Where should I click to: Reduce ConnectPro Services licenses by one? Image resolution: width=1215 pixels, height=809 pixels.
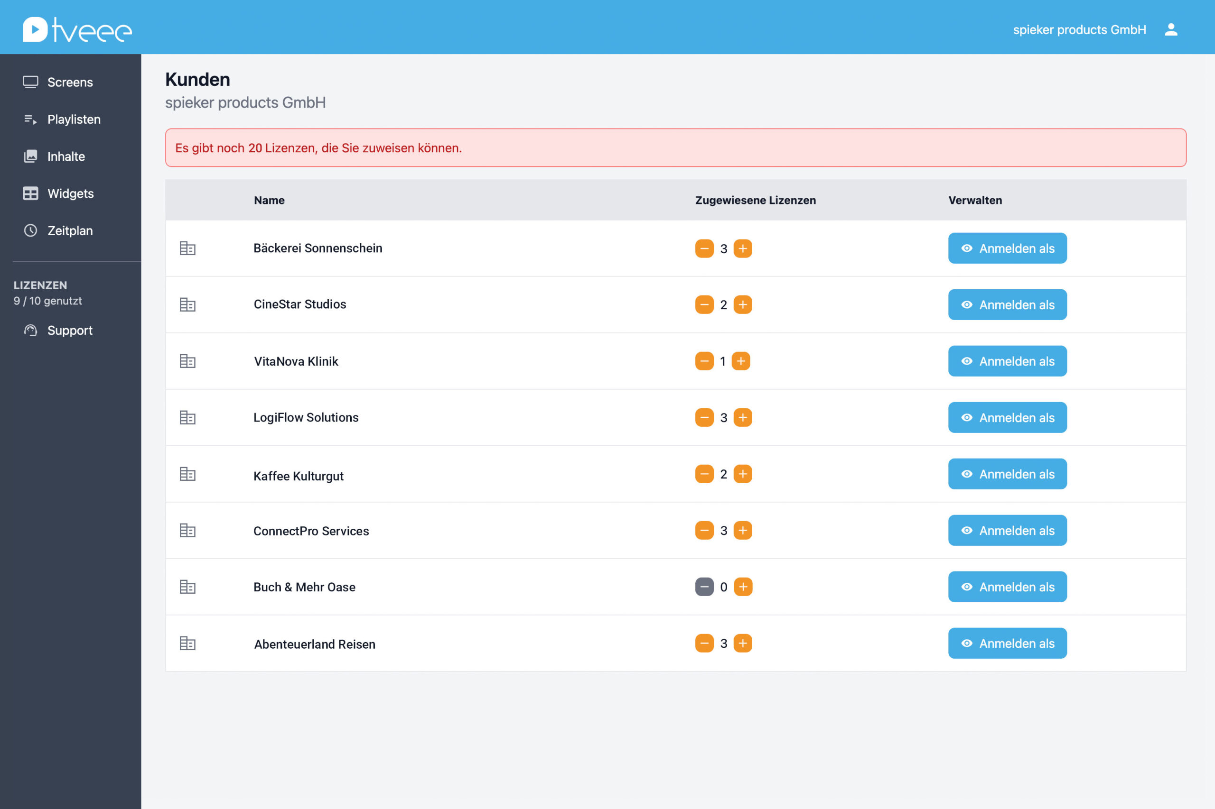click(704, 530)
